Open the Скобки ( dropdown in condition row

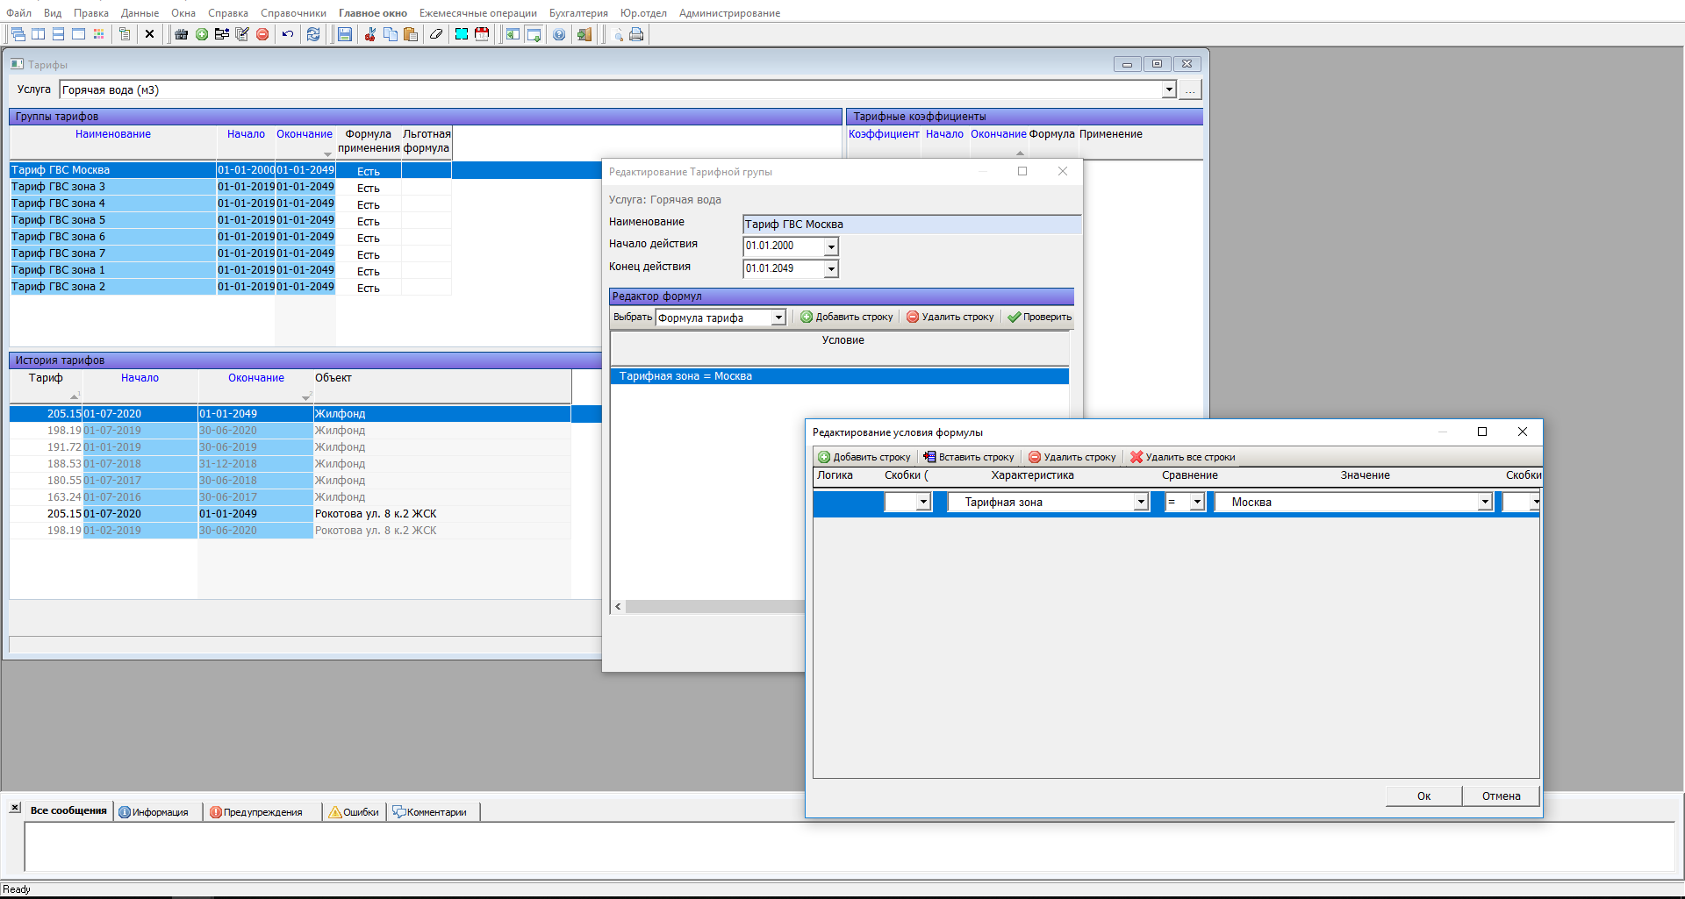pyautogui.click(x=923, y=503)
